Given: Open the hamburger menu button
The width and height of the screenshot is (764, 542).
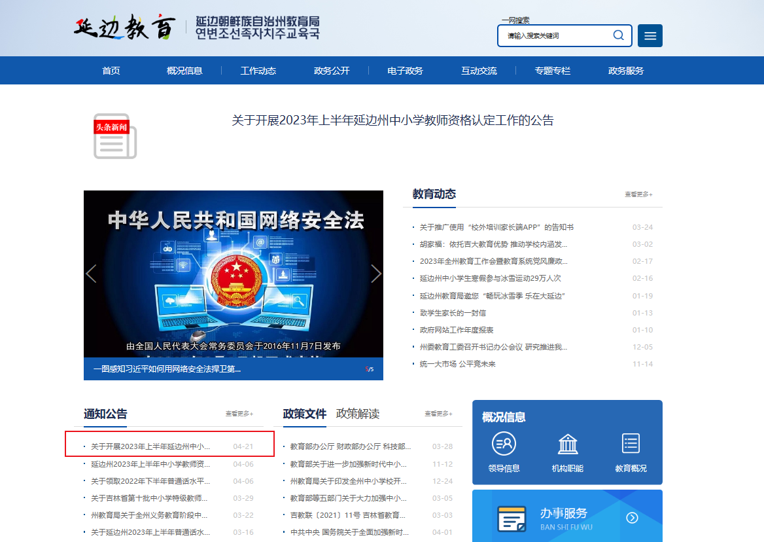Looking at the screenshot, I should (650, 36).
